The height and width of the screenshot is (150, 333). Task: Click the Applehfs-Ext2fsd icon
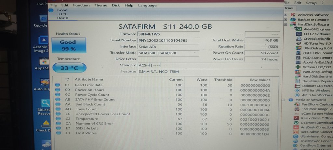(x=299, y=62)
